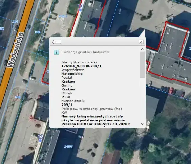Image resolution: width=191 pixels, height=164 pixels.
Task: Select address point marker number 10
Action: pos(80,10)
